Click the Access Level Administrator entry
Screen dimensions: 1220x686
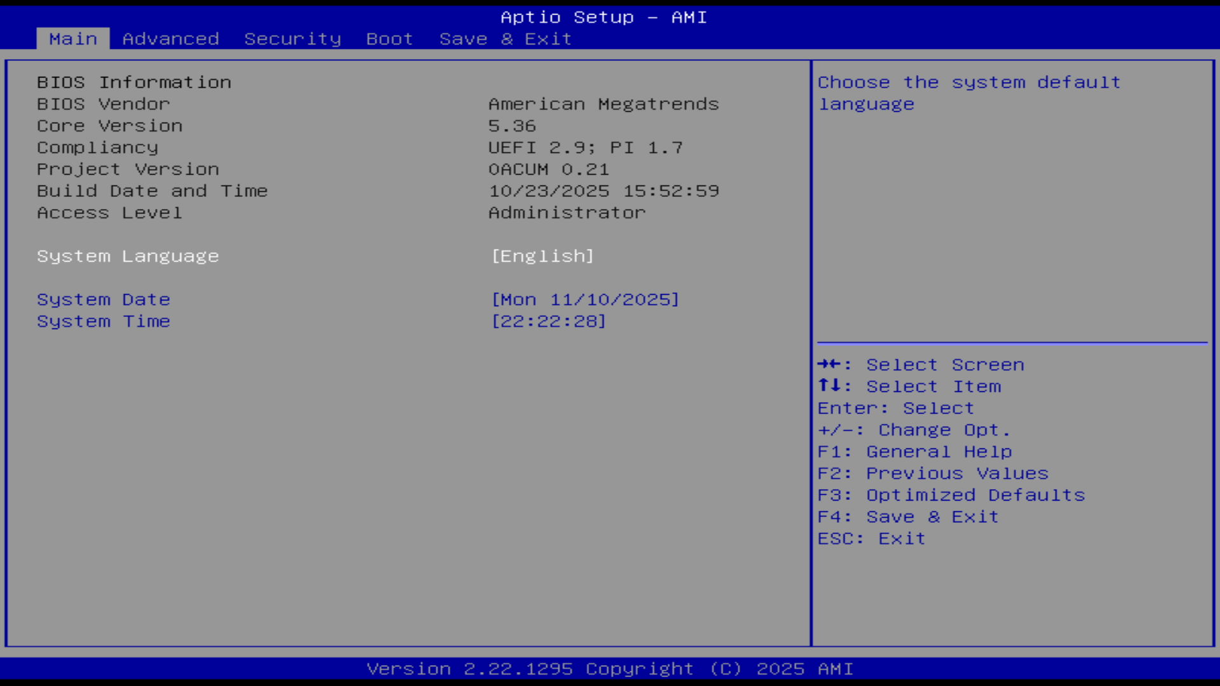coord(566,213)
